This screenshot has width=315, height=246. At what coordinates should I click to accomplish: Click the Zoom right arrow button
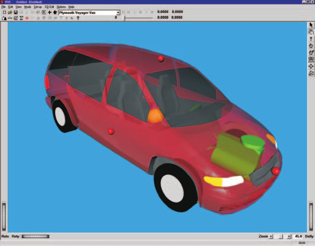click(x=289, y=236)
